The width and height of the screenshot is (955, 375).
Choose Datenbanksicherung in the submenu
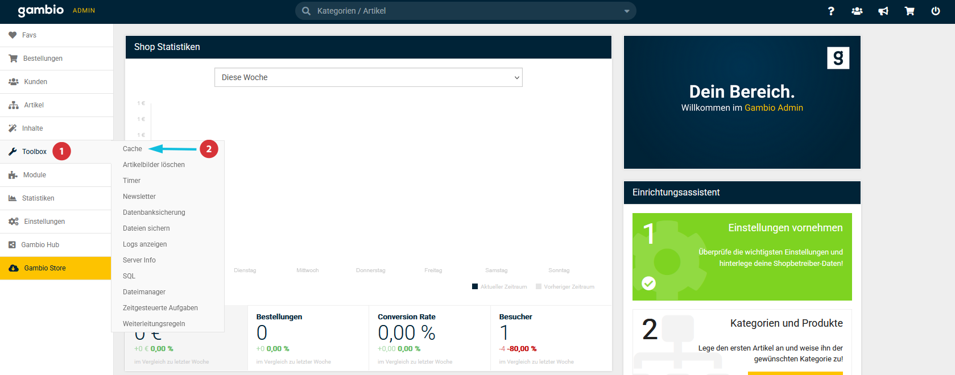(x=154, y=213)
